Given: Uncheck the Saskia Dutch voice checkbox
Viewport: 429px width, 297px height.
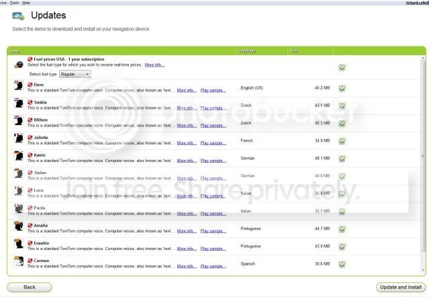Looking at the screenshot, I should pos(342,106).
